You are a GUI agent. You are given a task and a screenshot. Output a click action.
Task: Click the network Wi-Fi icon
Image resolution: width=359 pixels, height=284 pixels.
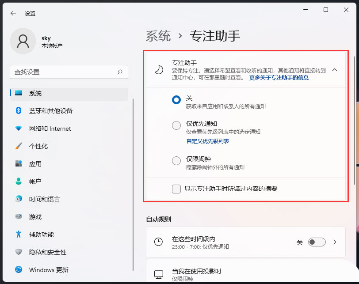tap(19, 128)
